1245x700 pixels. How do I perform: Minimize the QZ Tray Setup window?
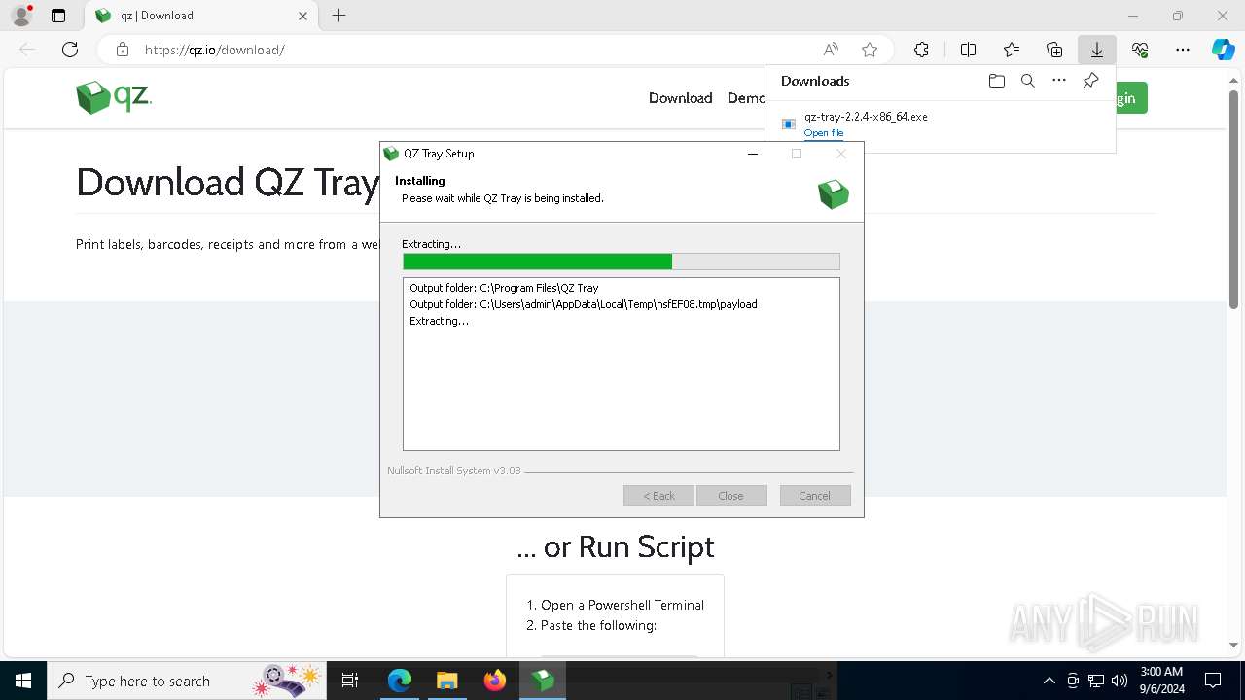pyautogui.click(x=753, y=154)
